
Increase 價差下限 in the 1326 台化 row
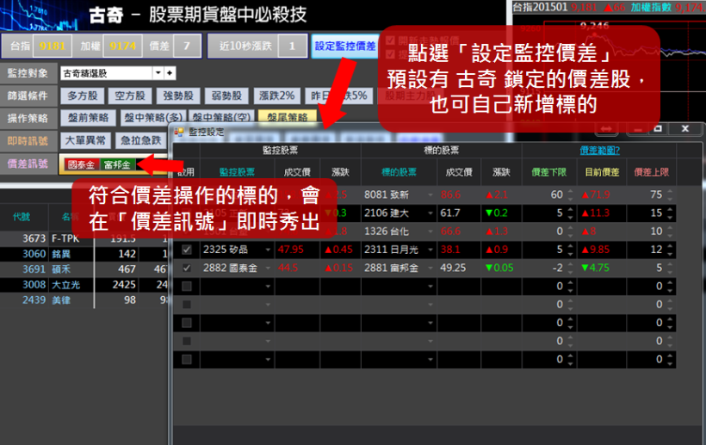tap(571, 228)
